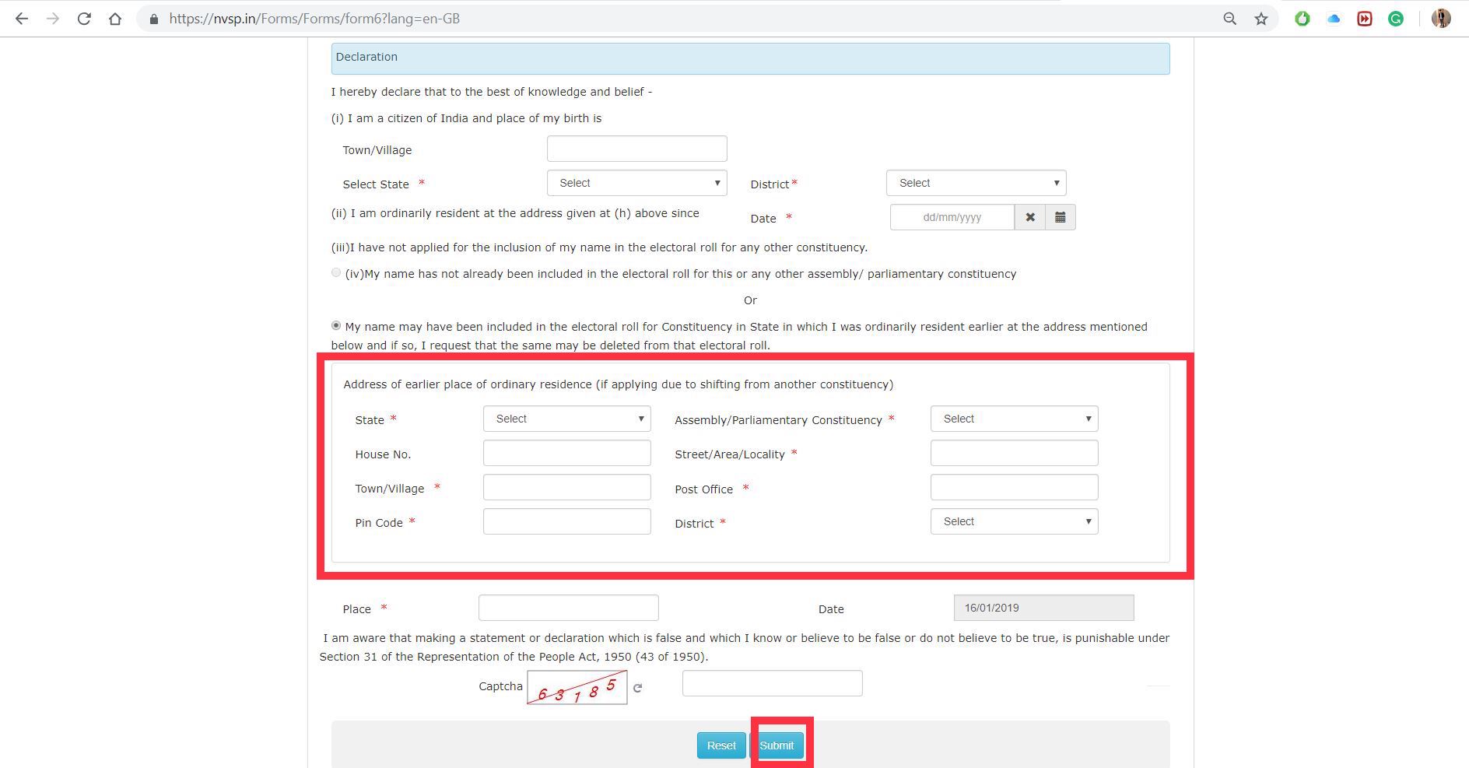Expand the birthplace District dropdown
The image size is (1469, 768).
pyautogui.click(x=976, y=183)
